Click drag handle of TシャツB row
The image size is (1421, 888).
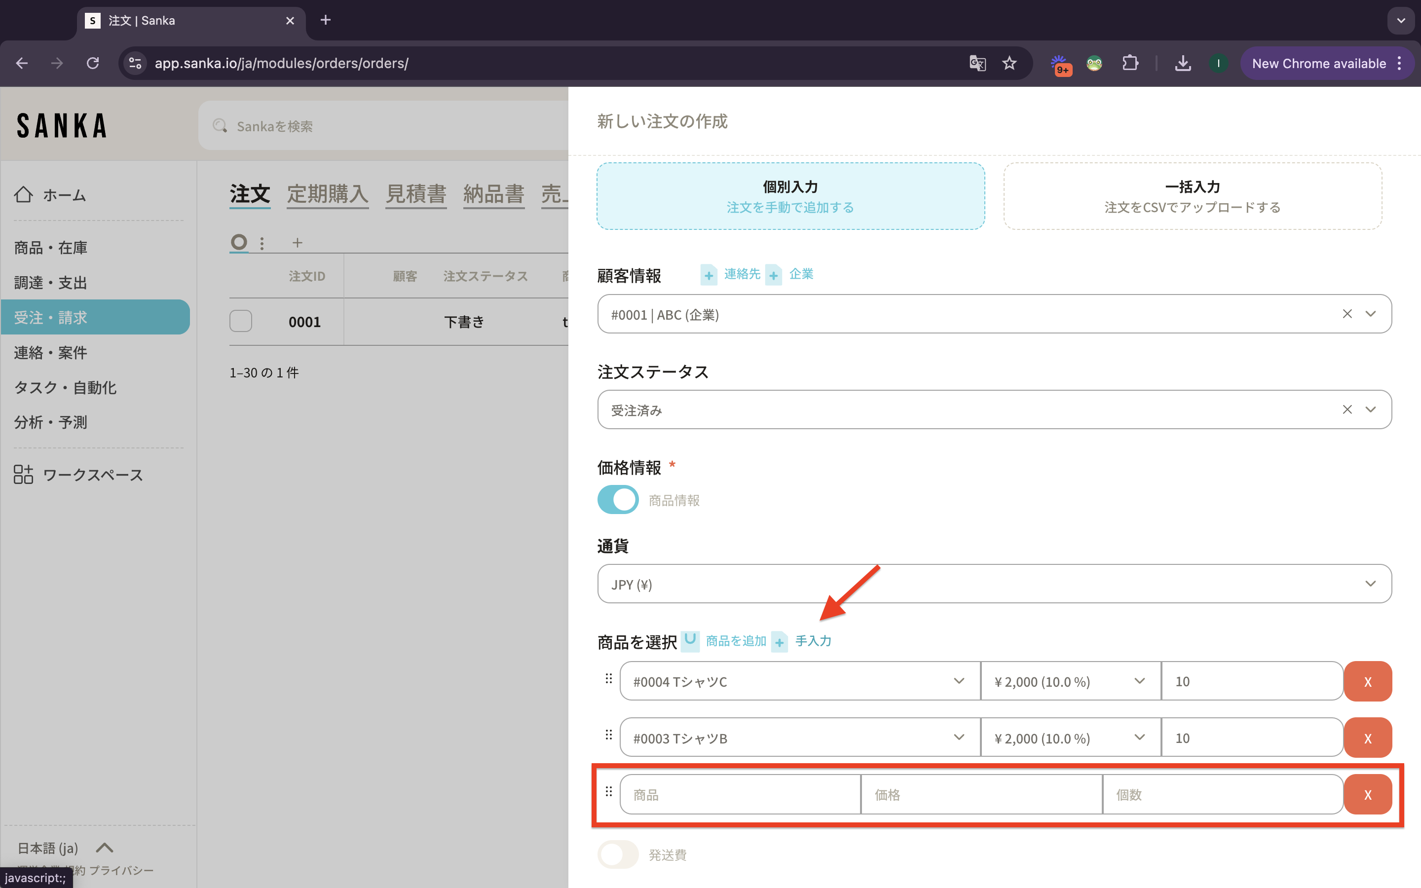click(x=608, y=735)
